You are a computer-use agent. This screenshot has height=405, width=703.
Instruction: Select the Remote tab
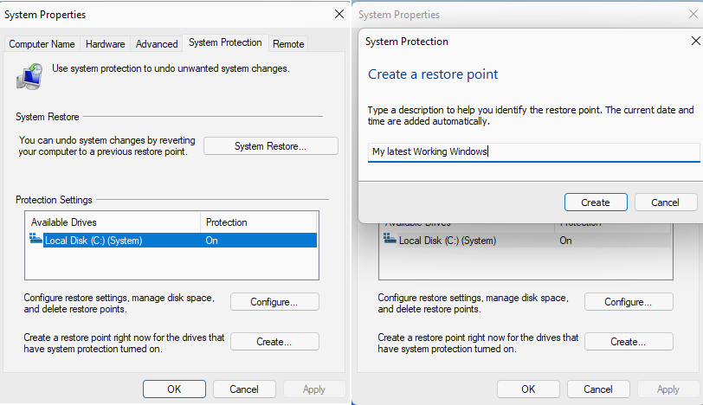tap(288, 44)
